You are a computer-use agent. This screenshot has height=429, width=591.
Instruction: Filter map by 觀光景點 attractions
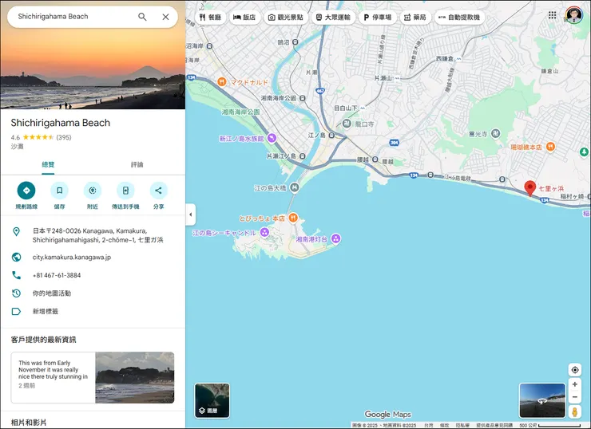(286, 18)
